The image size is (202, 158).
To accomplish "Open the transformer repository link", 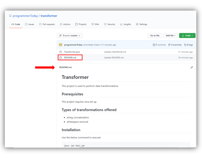I will pyautogui.click(x=49, y=16).
